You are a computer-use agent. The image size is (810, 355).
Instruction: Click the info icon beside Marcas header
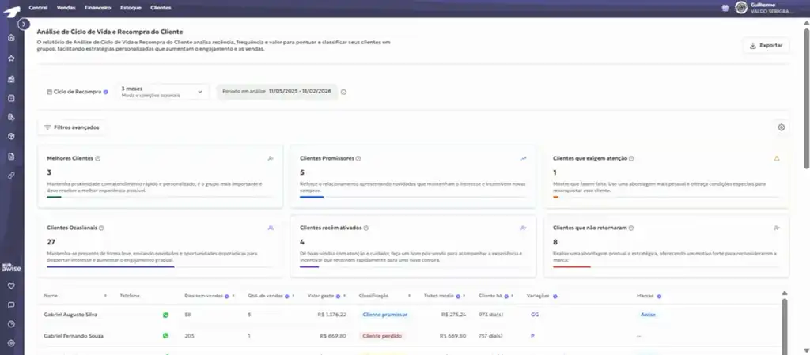[x=659, y=296]
